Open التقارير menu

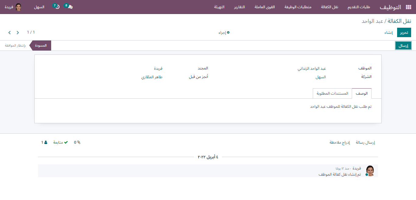tap(239, 7)
